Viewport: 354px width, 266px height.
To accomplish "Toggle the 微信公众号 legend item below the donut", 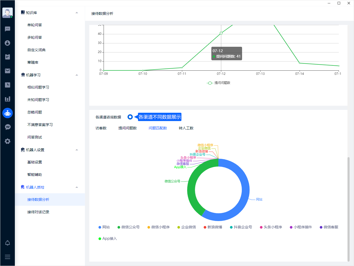I will 129,227.
